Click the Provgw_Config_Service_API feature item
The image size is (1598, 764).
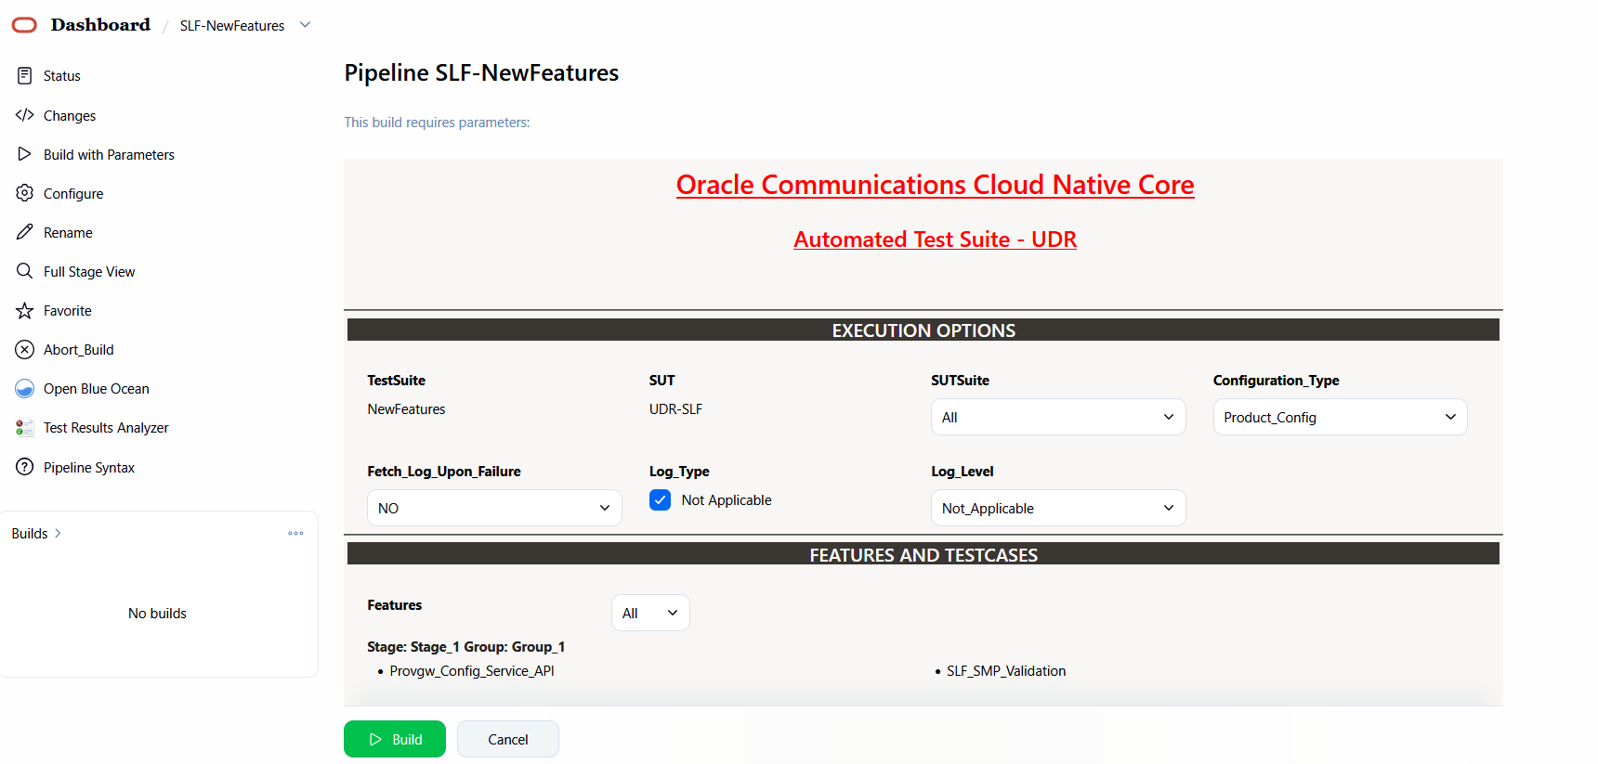click(x=472, y=671)
